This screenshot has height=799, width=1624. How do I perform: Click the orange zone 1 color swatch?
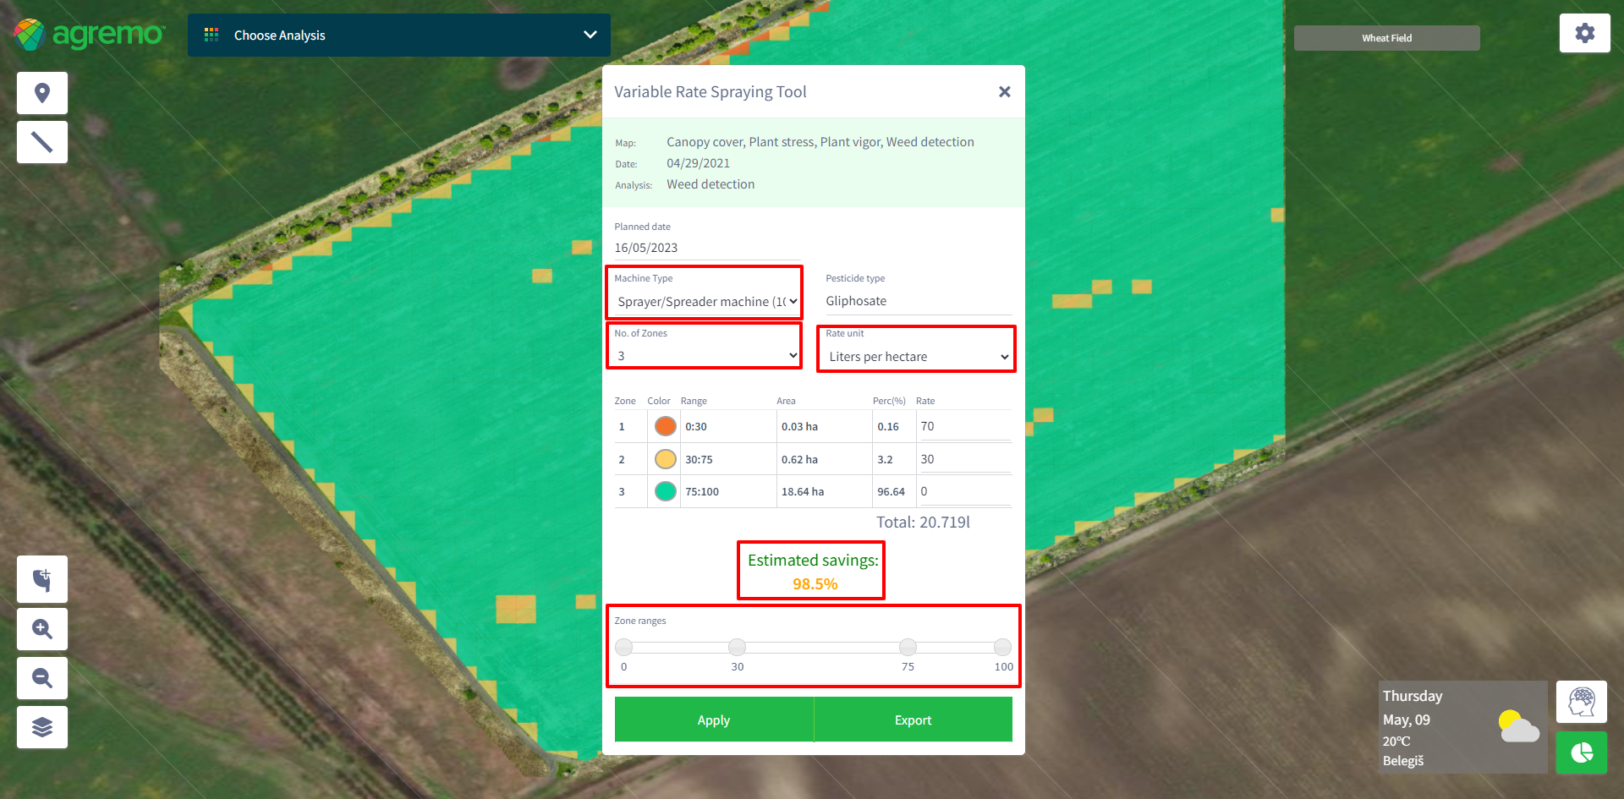666,426
